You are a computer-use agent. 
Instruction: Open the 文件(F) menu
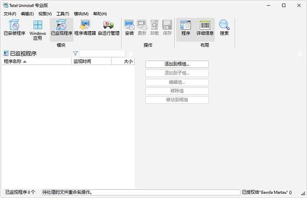(10, 14)
